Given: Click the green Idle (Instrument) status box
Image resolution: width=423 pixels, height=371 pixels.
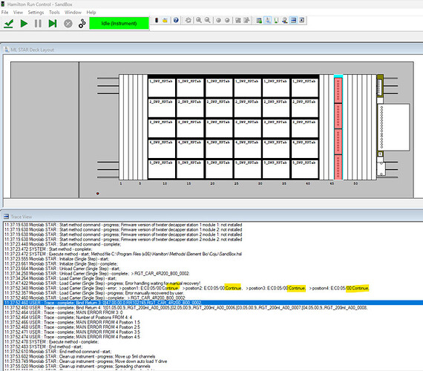Looking at the screenshot, I should click(x=119, y=24).
